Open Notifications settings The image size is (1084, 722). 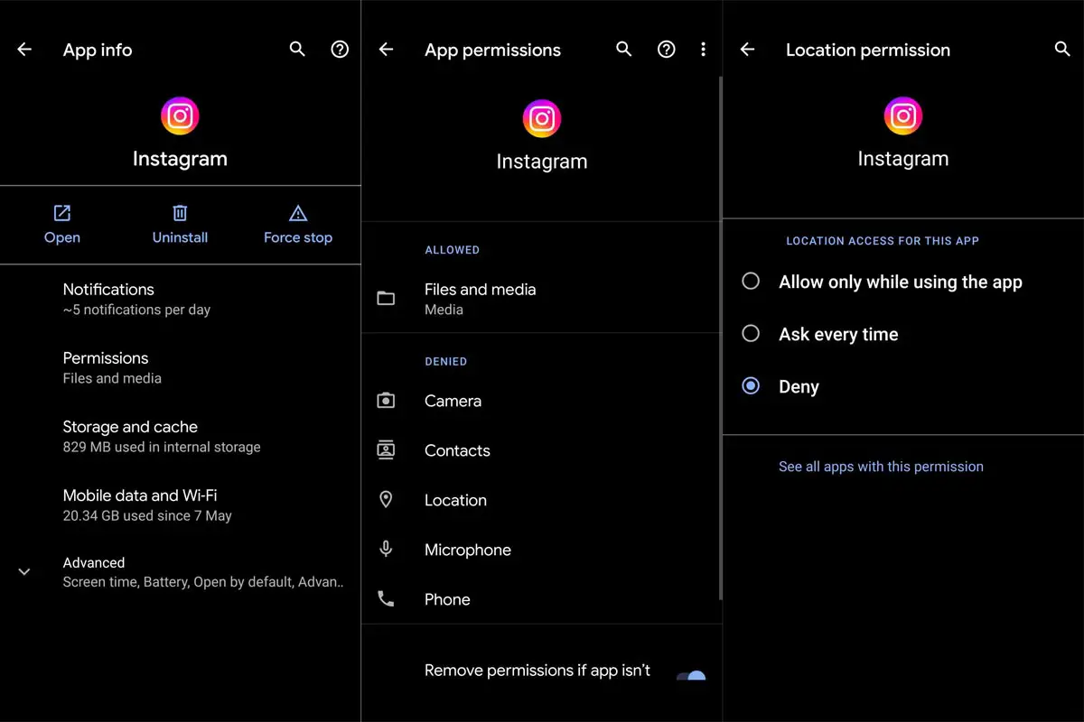(x=181, y=299)
